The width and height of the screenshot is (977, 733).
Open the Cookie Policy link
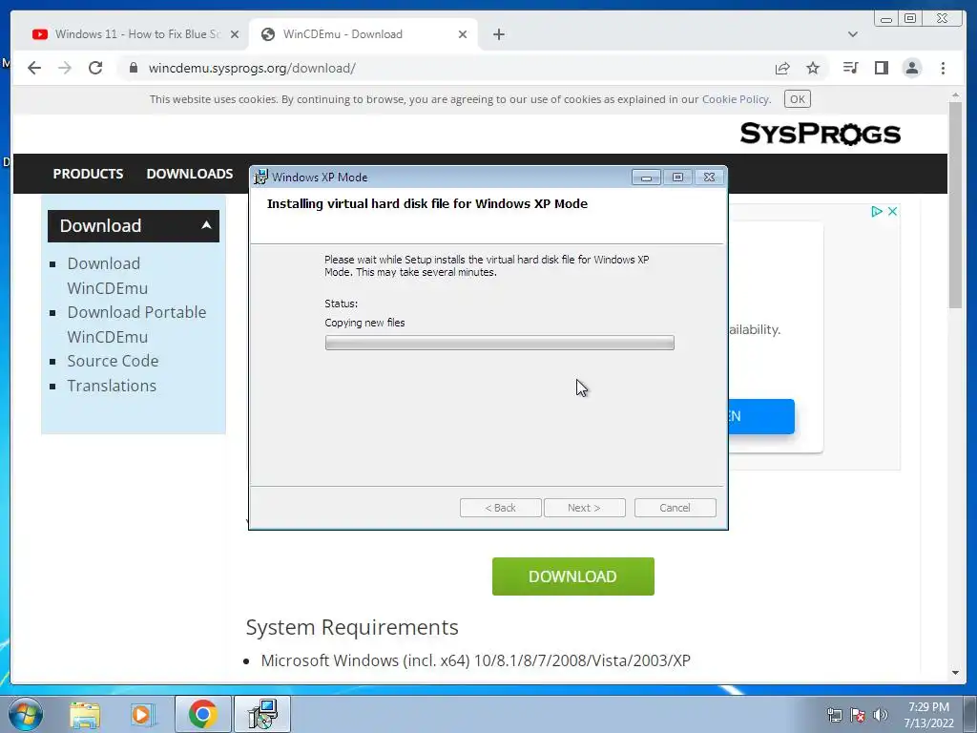click(x=736, y=99)
